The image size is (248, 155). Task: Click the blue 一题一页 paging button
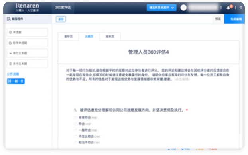tap(16, 81)
